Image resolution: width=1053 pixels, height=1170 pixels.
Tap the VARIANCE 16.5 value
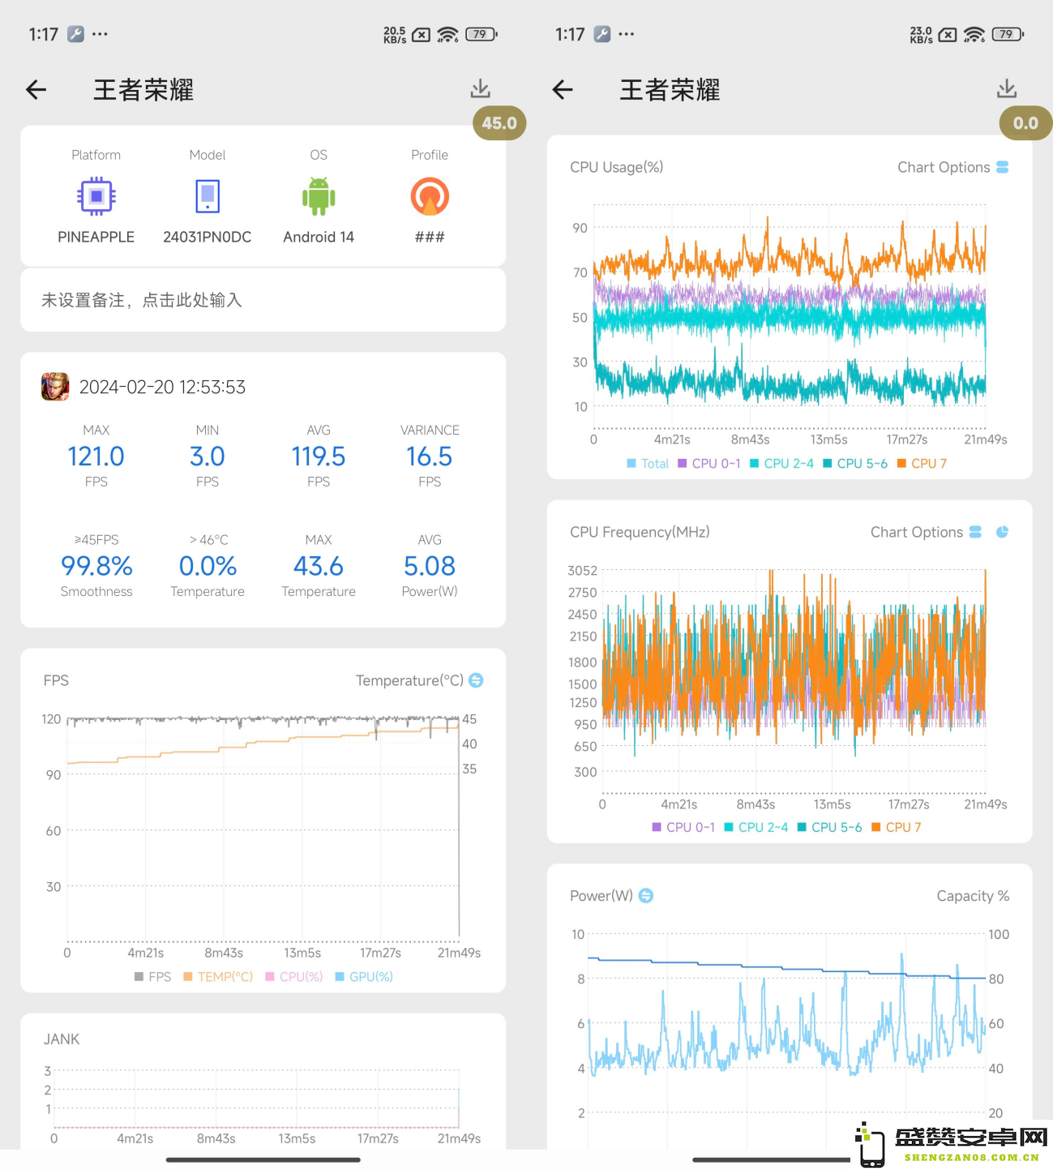pyautogui.click(x=430, y=456)
